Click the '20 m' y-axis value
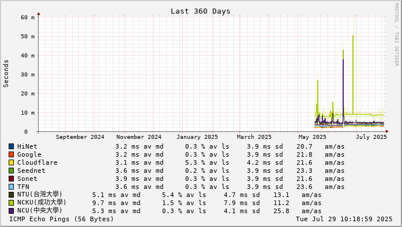 28,93
